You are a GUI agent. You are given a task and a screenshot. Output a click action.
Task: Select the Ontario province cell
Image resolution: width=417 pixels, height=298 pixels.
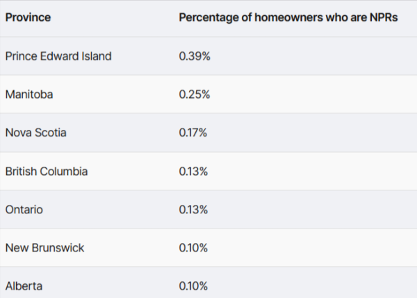25,209
